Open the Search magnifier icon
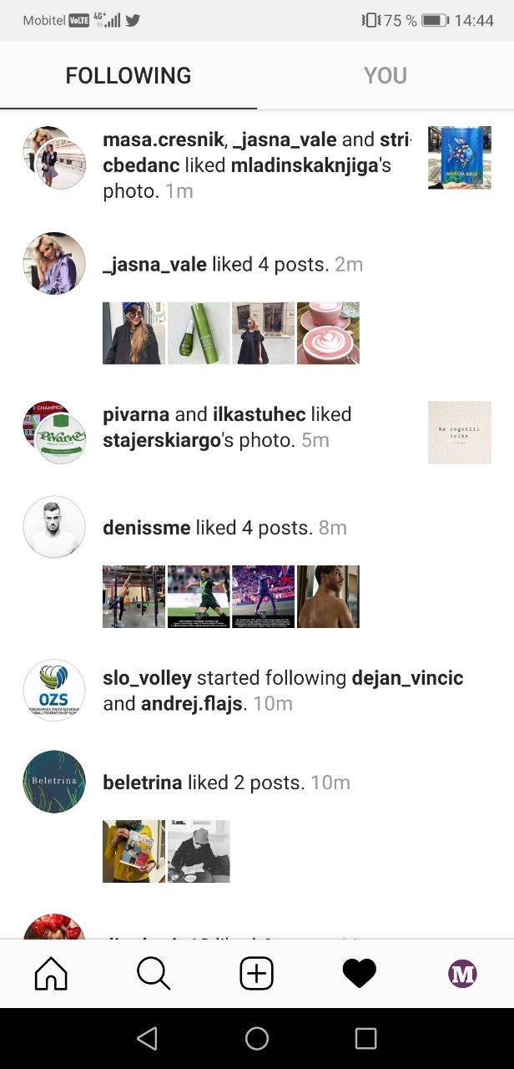Viewport: 514px width, 1069px height. click(154, 974)
